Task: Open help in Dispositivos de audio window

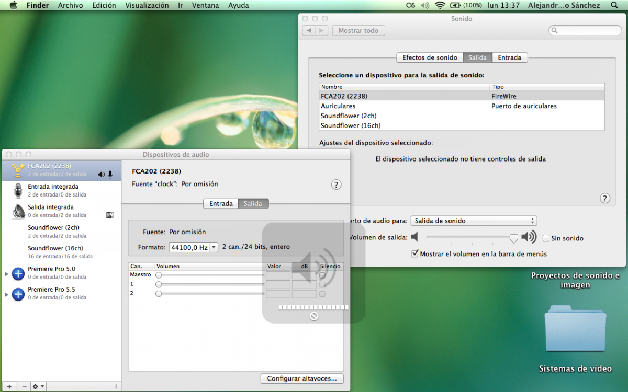Action: coord(337,185)
